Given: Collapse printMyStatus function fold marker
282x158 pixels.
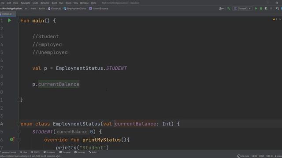Looking at the screenshot, I should tap(19, 140).
